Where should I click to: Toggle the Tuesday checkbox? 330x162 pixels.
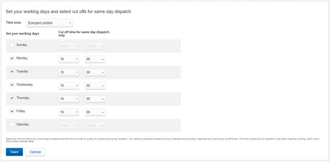[12, 72]
